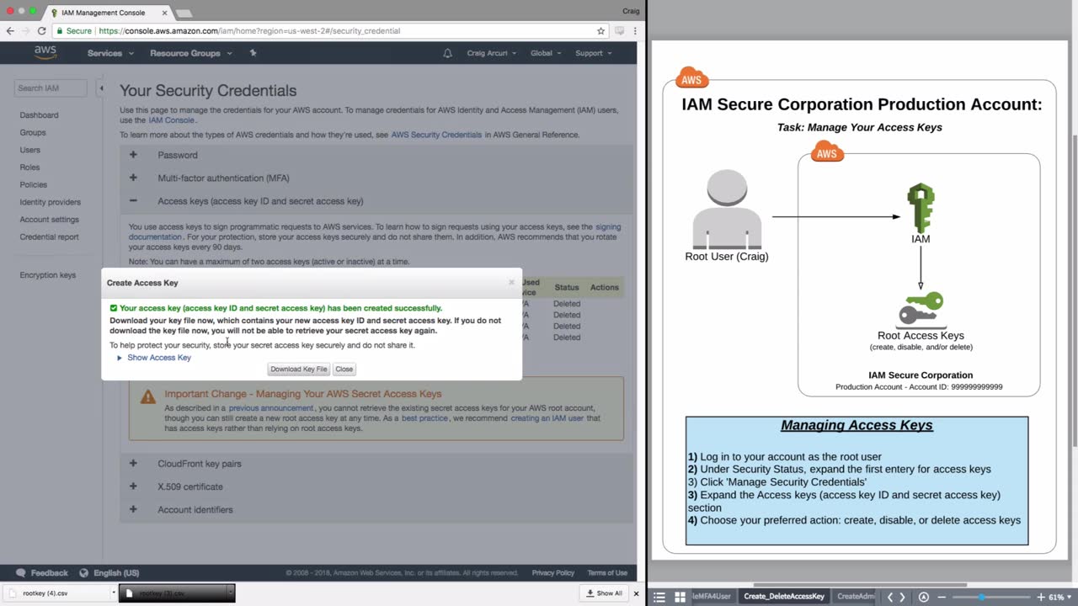
Task: Open Encryption keys in the IAM sidebar
Action: pos(48,275)
